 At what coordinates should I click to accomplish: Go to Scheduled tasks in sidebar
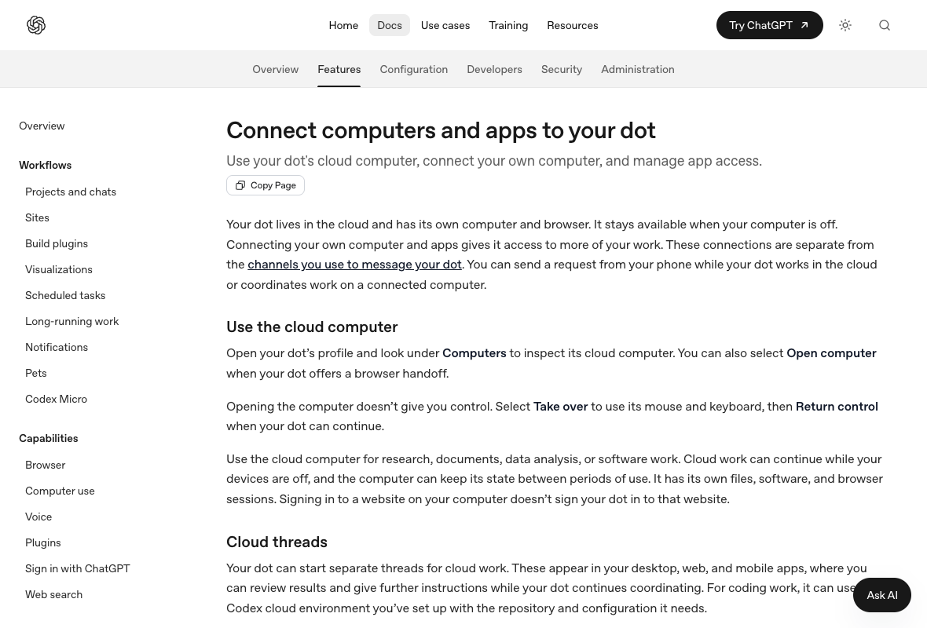click(65, 295)
